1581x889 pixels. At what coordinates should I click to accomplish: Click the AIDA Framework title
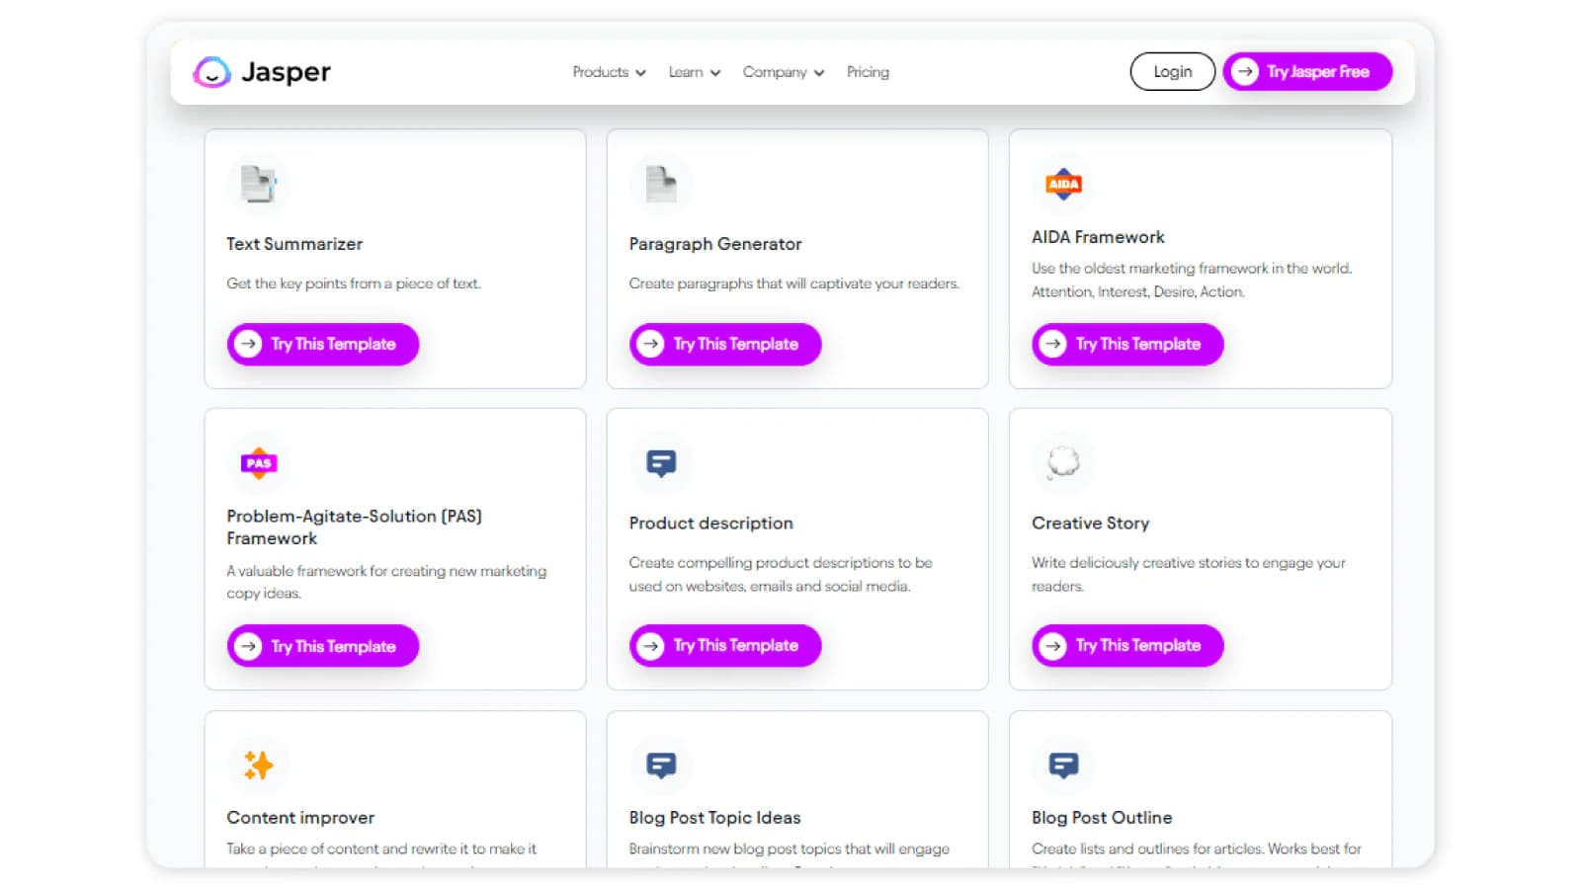(x=1098, y=237)
